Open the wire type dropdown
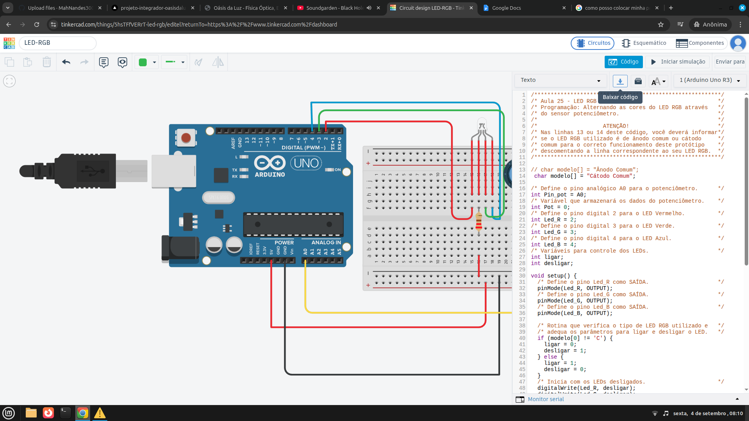Screen dimensions: 749x421 (x=174, y=62)
